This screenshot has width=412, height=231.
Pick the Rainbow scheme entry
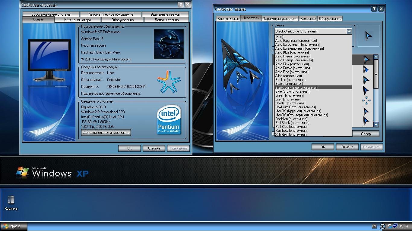point(313,131)
